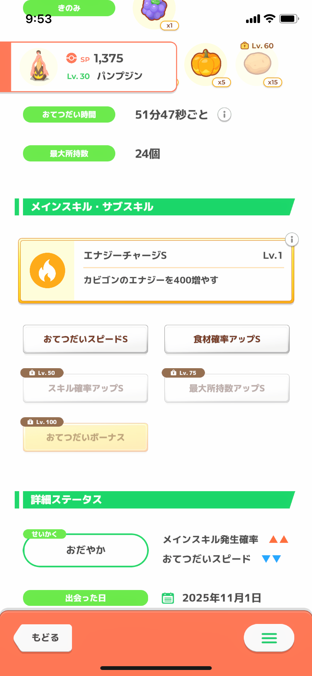Tap locked スキル確率アップS sub skill
This screenshot has width=312, height=676.
click(x=86, y=388)
